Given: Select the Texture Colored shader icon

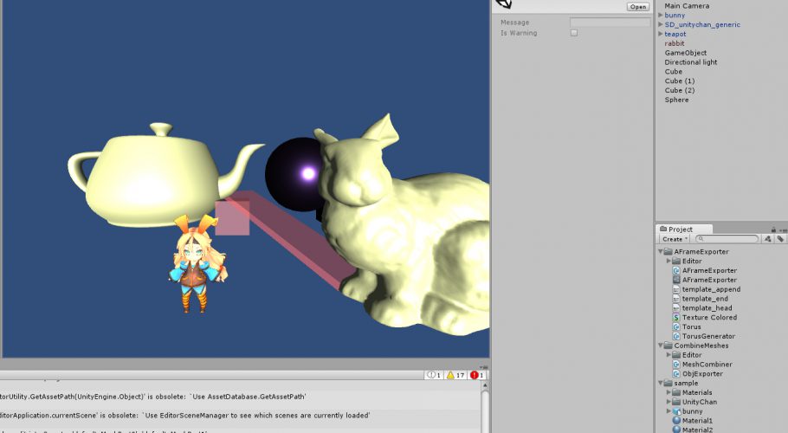Looking at the screenshot, I should coord(676,318).
